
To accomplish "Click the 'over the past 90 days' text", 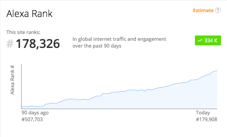I will 97,46.
